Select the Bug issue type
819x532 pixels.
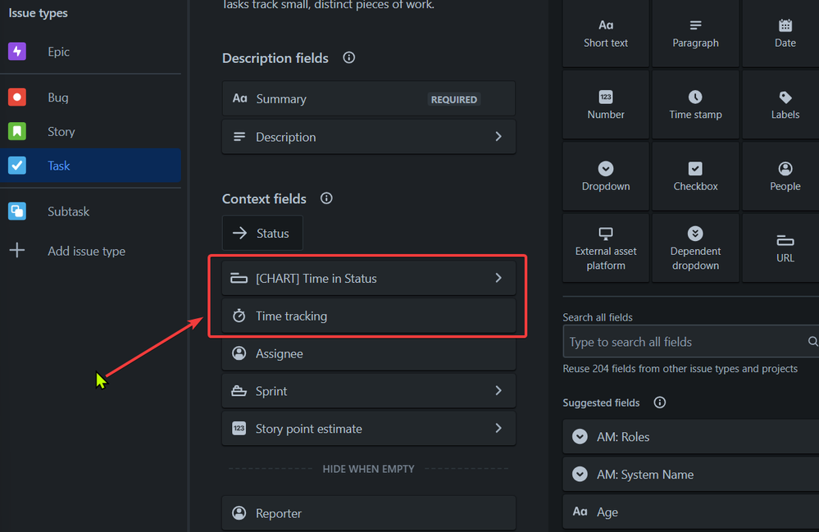coord(90,97)
